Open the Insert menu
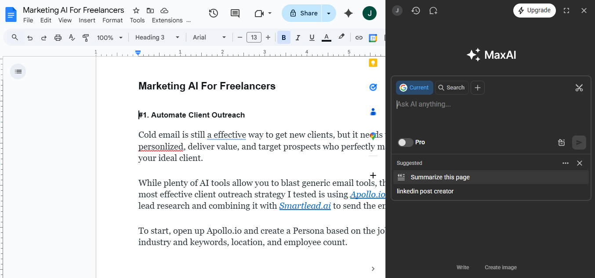The width and height of the screenshot is (595, 278). pos(87,20)
